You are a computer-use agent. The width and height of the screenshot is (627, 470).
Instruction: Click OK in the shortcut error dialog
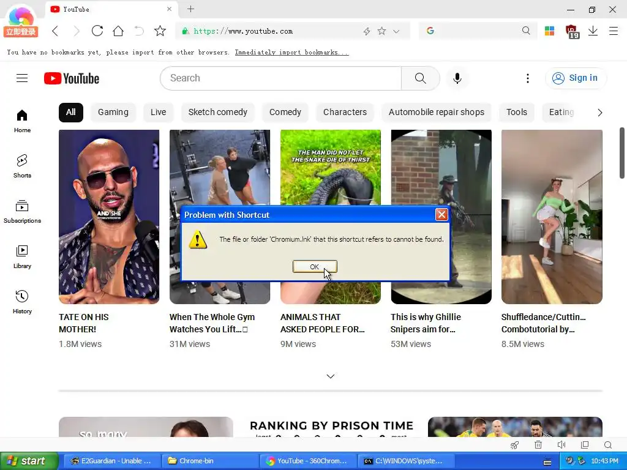click(315, 267)
